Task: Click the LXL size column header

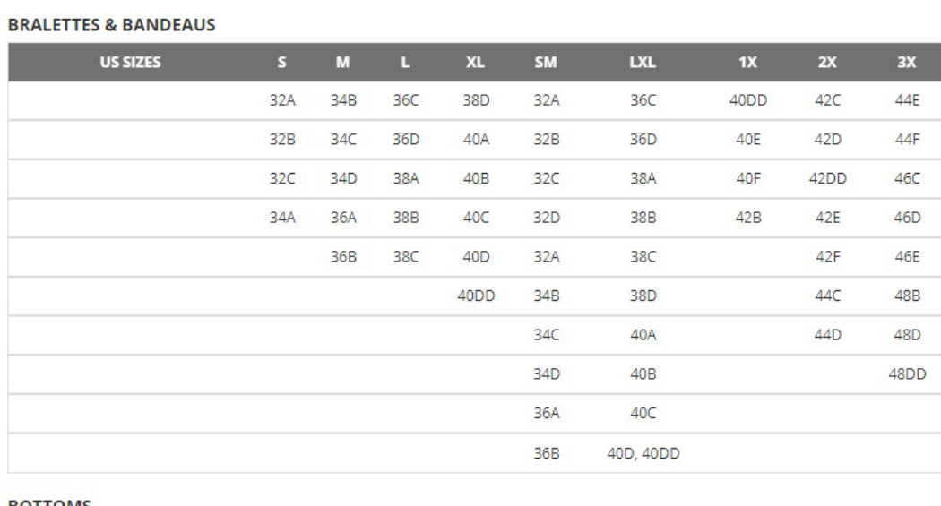Action: coord(643,63)
